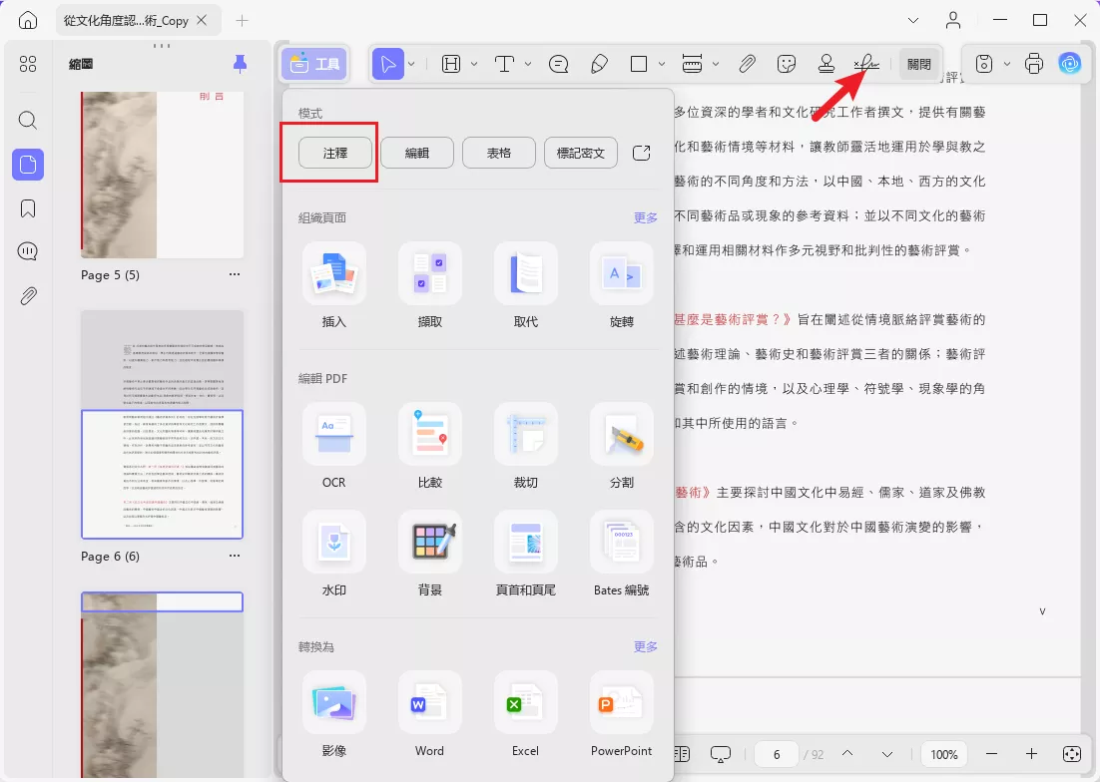Open the thumbnails grid sidebar icon

click(28, 65)
